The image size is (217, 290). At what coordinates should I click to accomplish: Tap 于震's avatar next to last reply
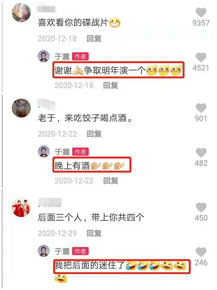(x=44, y=251)
